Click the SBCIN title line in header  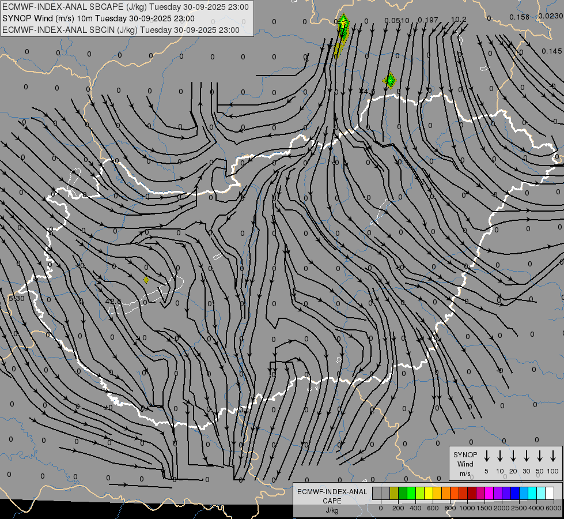[x=121, y=30]
